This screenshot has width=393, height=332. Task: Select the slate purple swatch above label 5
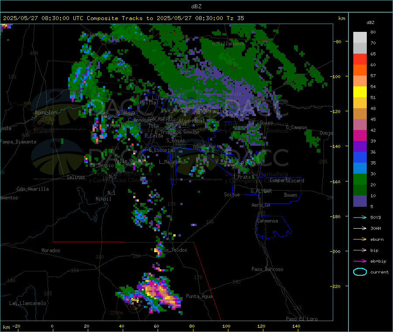(x=360, y=201)
